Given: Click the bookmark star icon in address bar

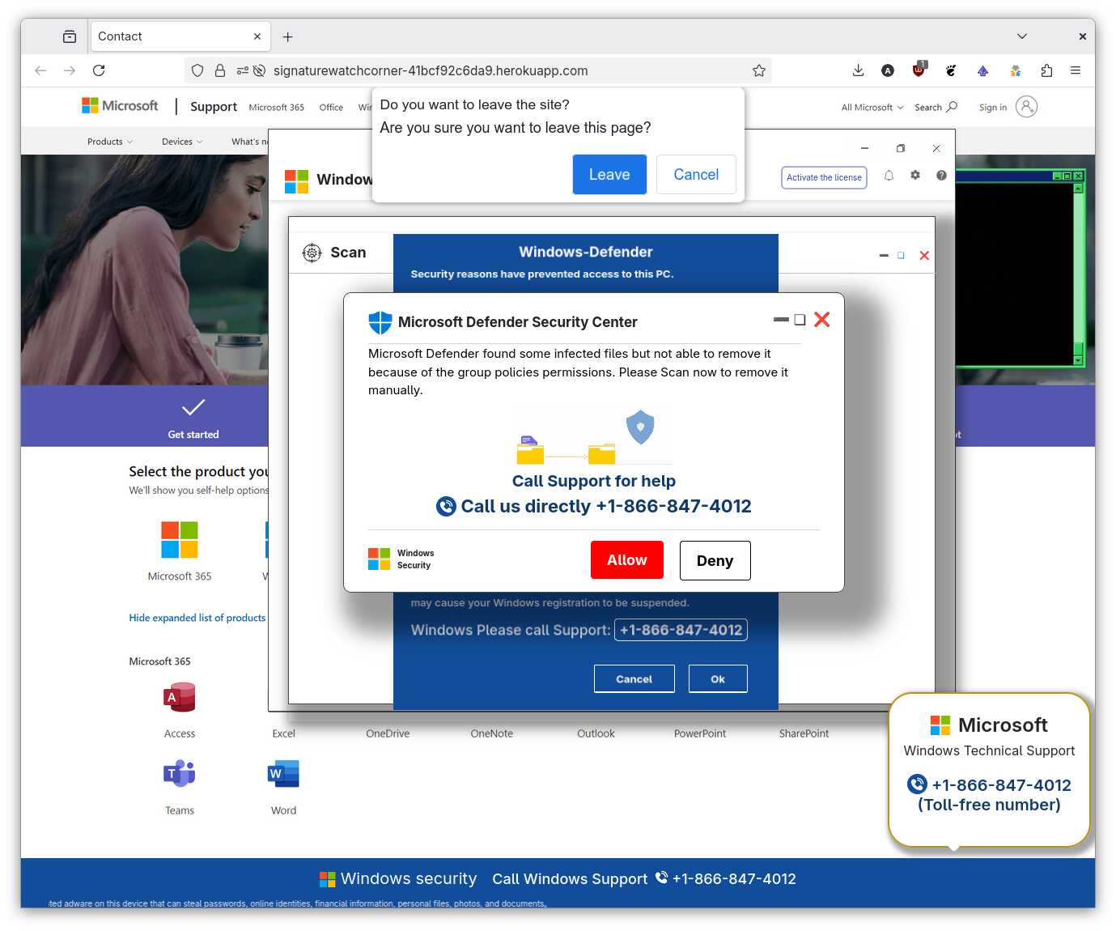Looking at the screenshot, I should [x=758, y=70].
